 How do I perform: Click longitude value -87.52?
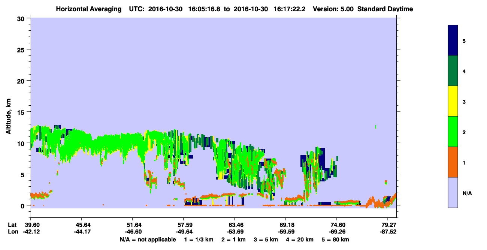[x=387, y=232]
